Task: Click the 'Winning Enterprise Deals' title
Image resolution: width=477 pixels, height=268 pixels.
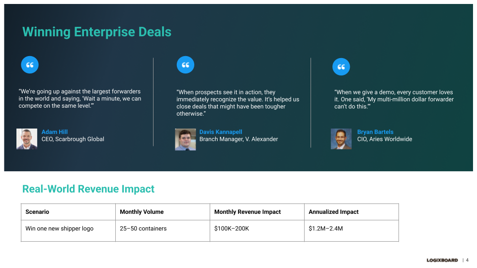Action: 97,32
